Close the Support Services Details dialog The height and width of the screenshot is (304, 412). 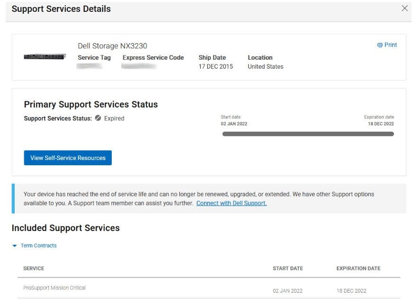[404, 9]
